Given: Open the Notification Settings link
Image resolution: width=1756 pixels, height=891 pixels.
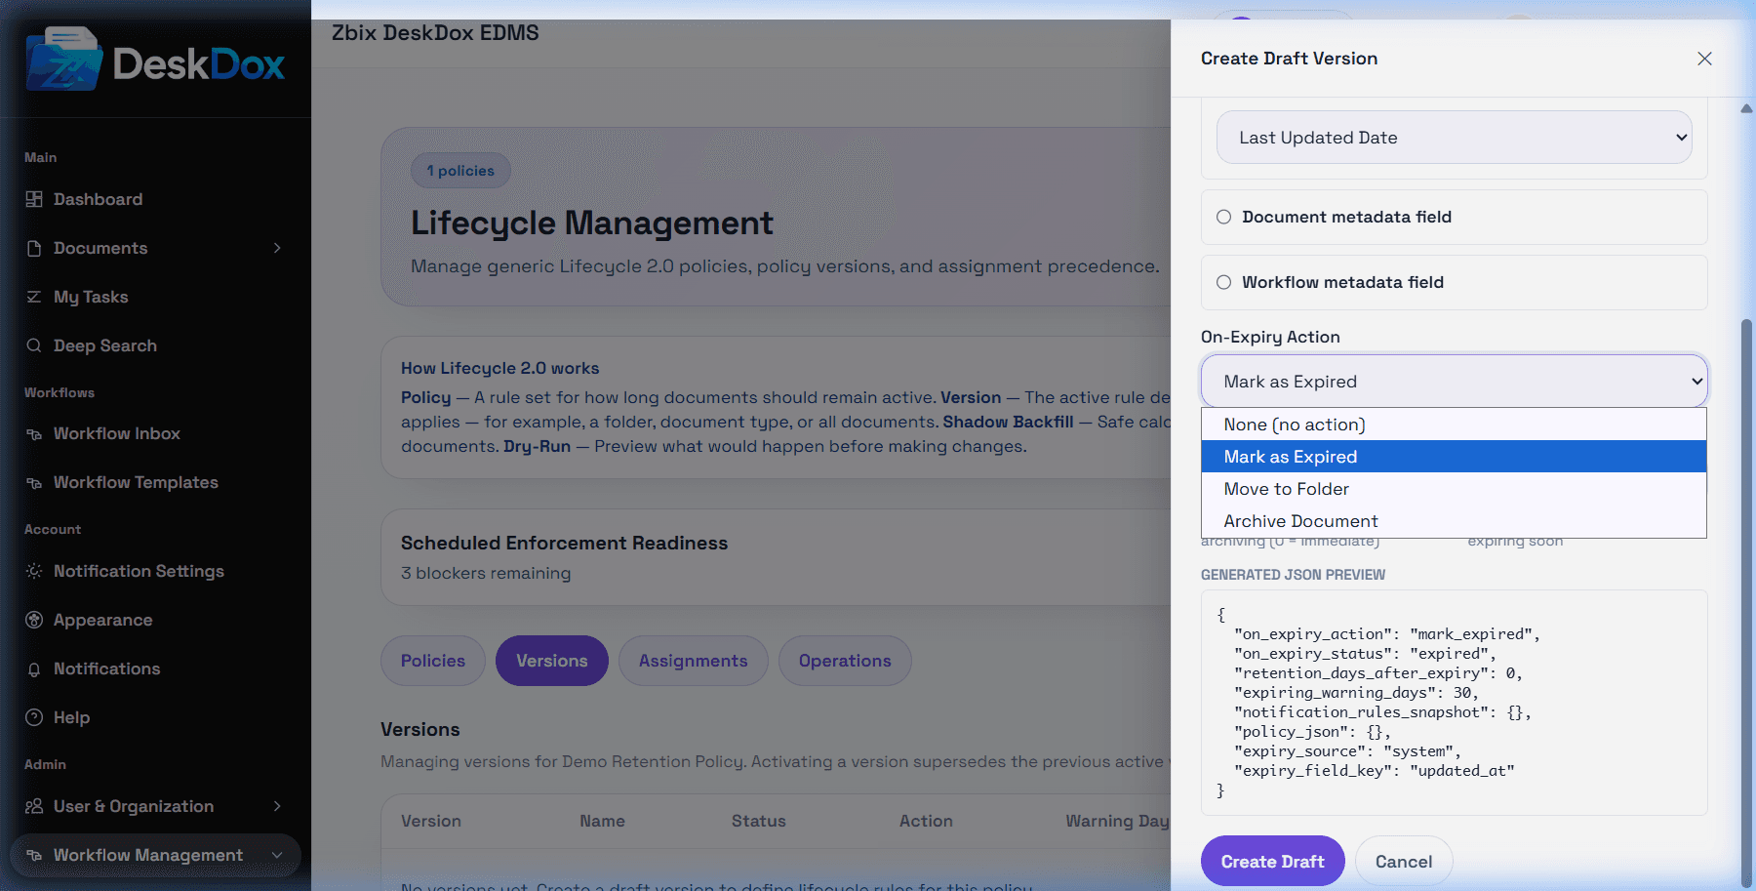Looking at the screenshot, I should point(139,571).
